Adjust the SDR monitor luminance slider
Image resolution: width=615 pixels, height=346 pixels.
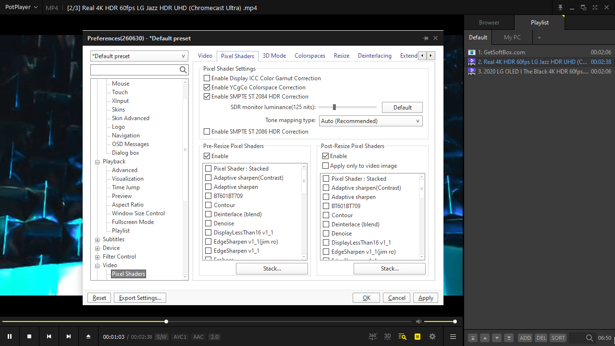coord(347,107)
